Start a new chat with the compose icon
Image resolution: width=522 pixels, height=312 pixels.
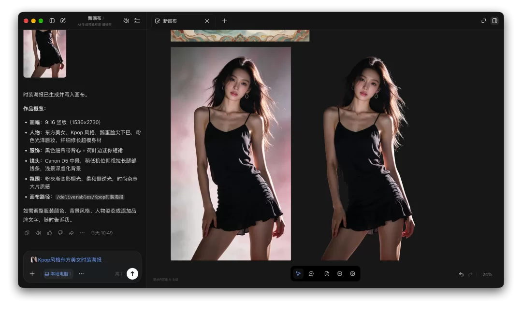[63, 21]
